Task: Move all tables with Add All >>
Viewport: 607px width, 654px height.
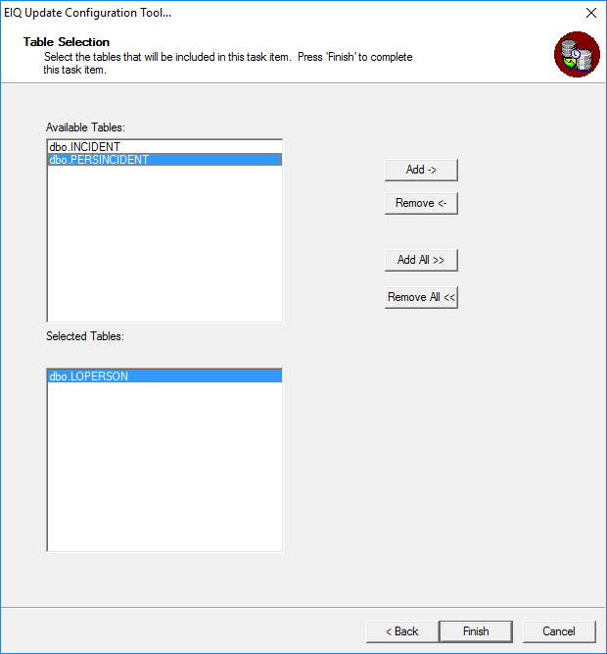Action: 421,260
